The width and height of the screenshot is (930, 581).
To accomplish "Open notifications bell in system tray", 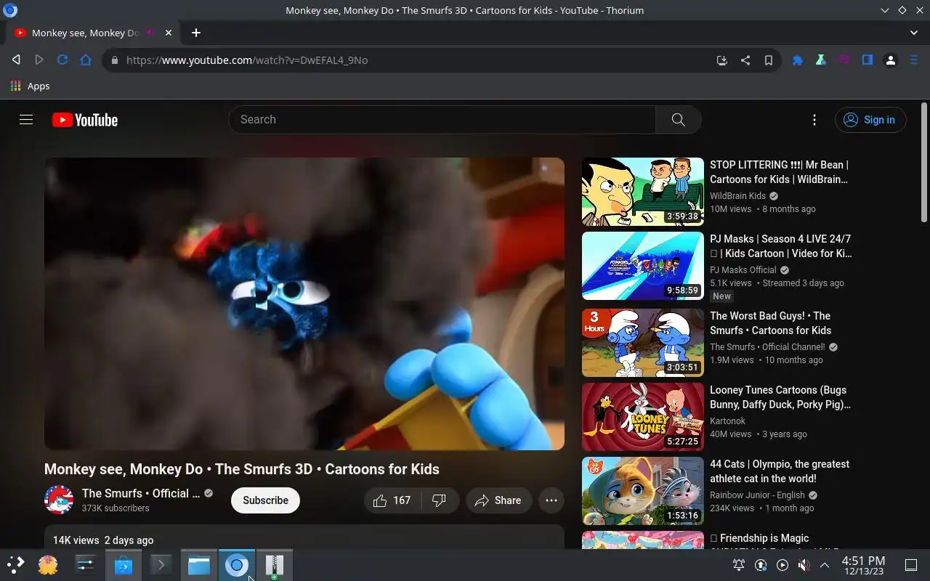I will coord(739,565).
